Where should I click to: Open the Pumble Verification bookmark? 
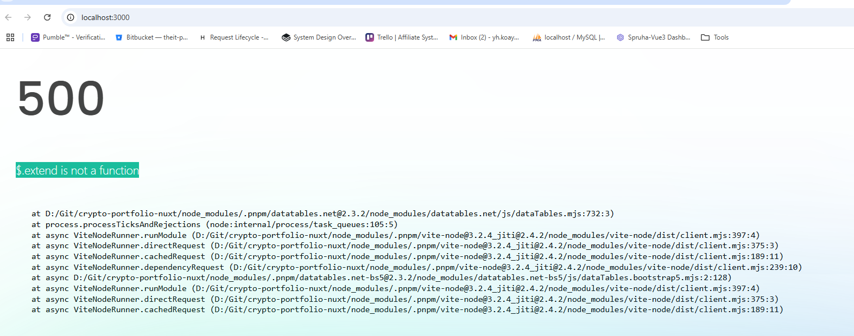tap(68, 37)
